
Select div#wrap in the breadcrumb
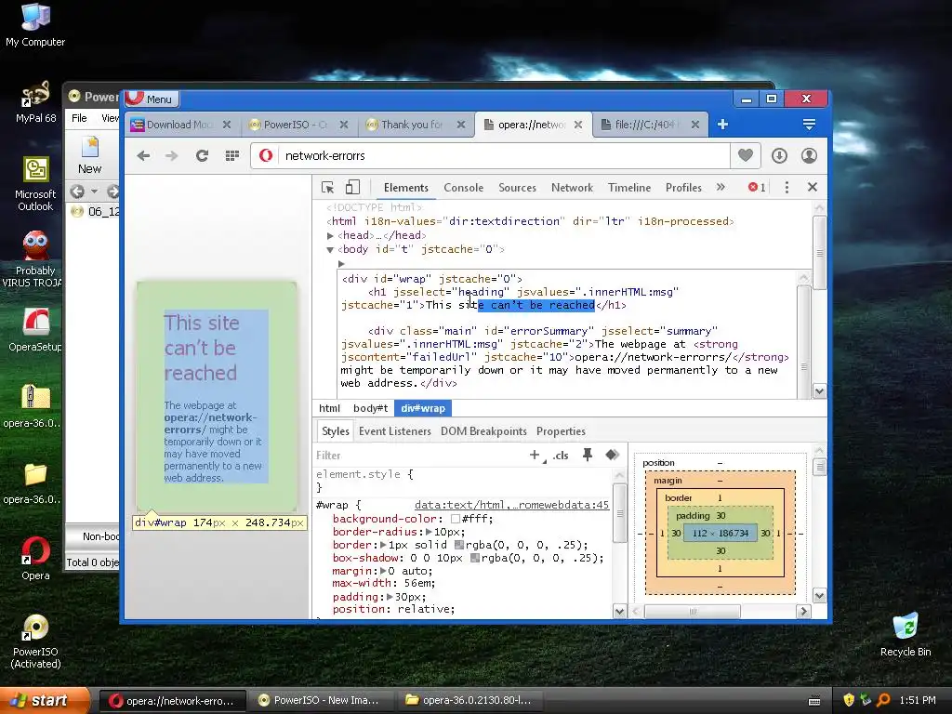click(423, 409)
